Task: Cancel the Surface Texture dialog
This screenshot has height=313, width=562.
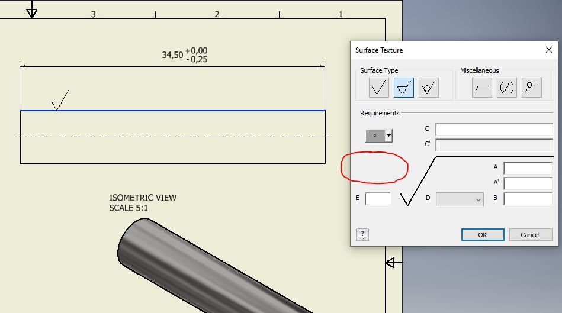Action: click(531, 234)
